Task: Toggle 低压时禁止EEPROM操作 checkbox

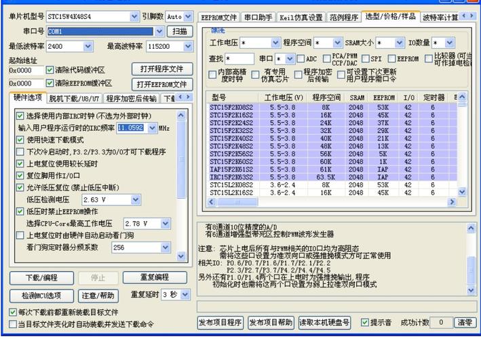Action: pyautogui.click(x=20, y=212)
